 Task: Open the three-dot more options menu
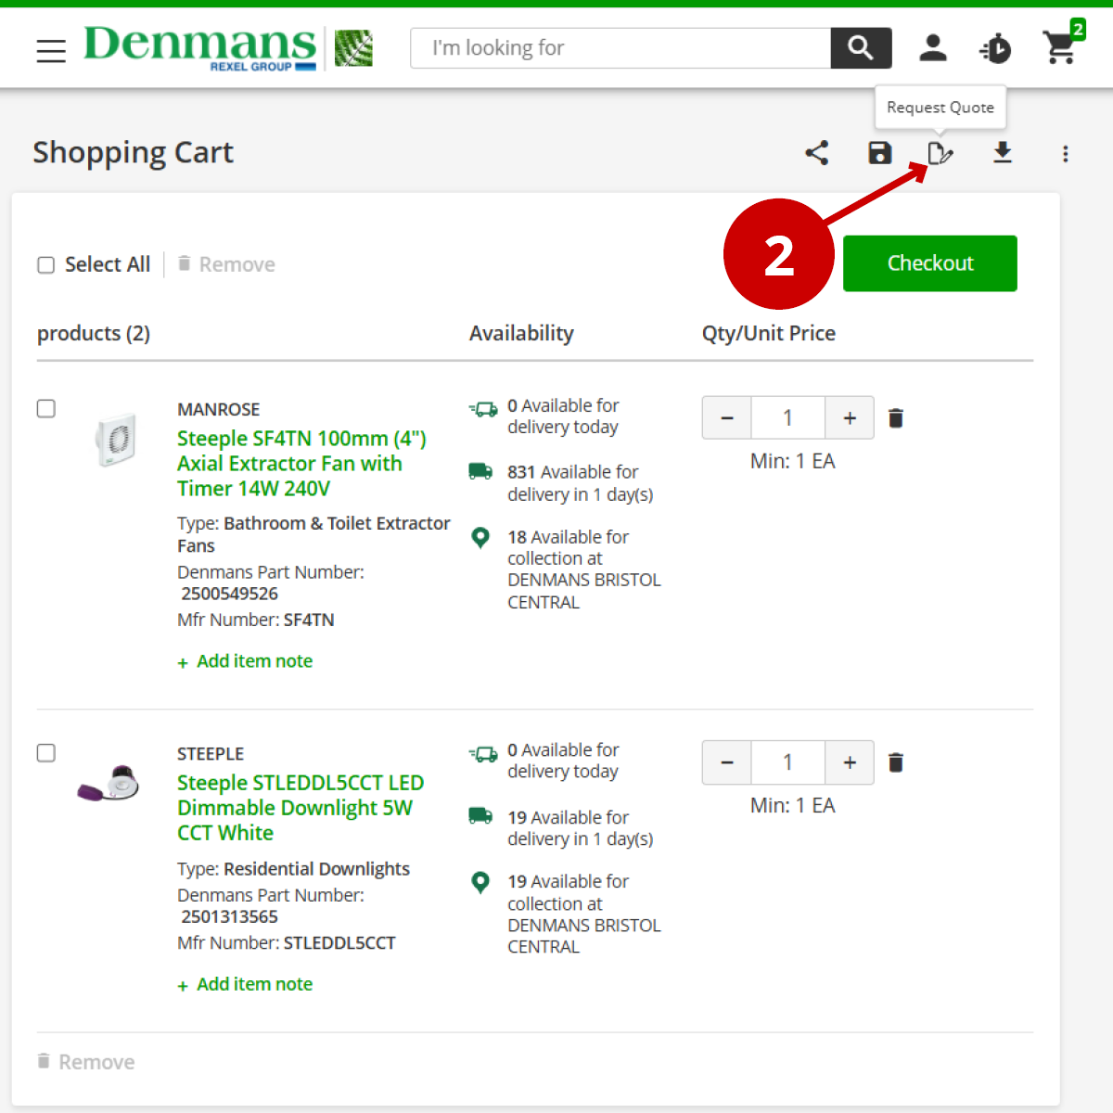(x=1066, y=154)
